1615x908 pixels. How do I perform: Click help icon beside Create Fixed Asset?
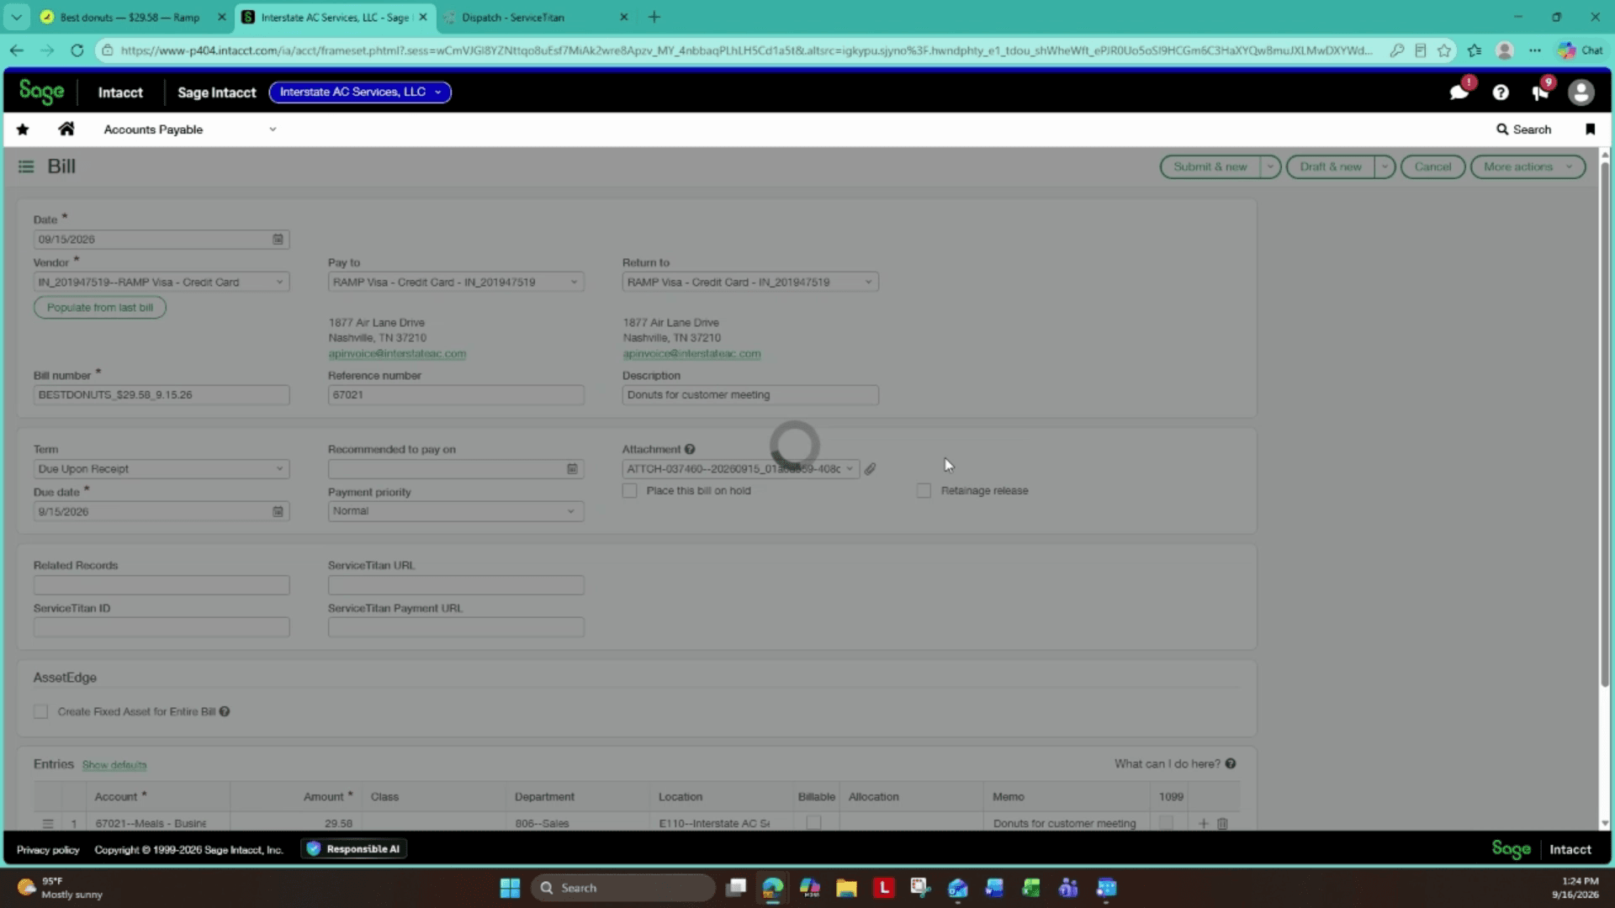[225, 712]
